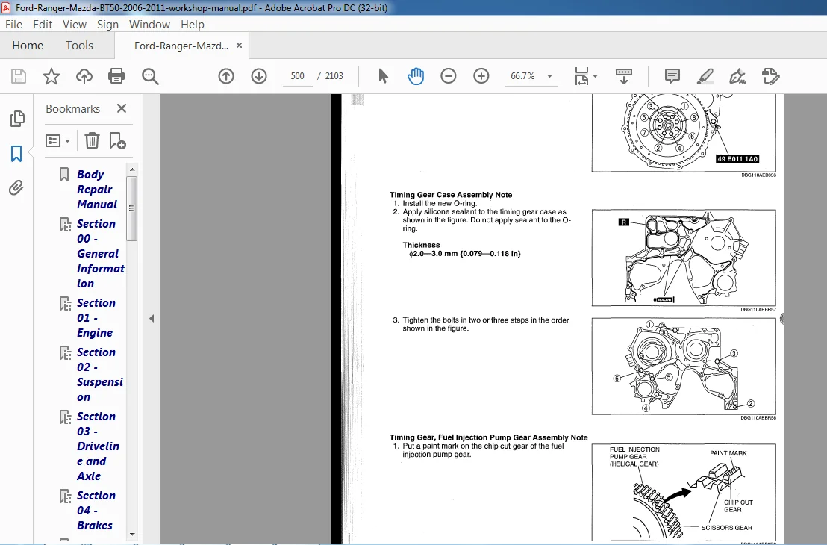827x545 pixels.
Task: Go to the next page with the down arrow
Action: point(259,76)
